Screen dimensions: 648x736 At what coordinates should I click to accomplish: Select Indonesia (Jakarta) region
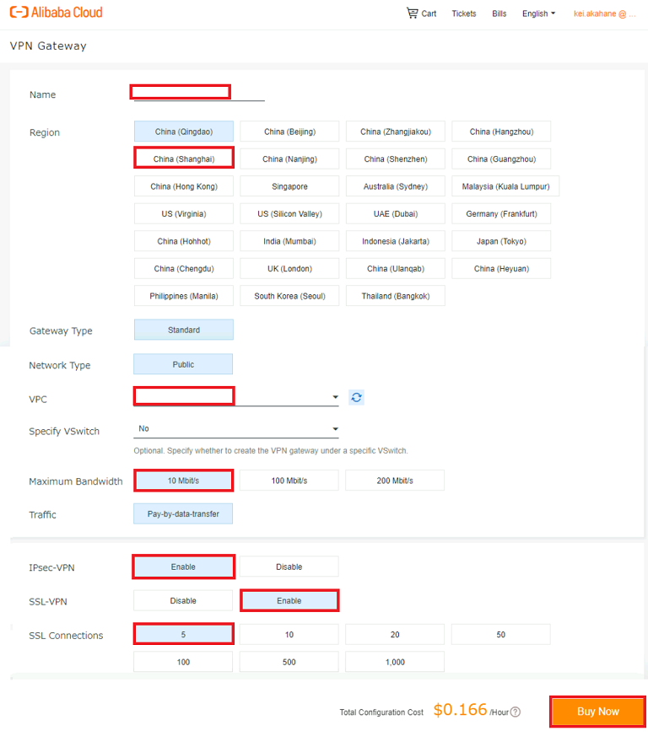point(396,241)
